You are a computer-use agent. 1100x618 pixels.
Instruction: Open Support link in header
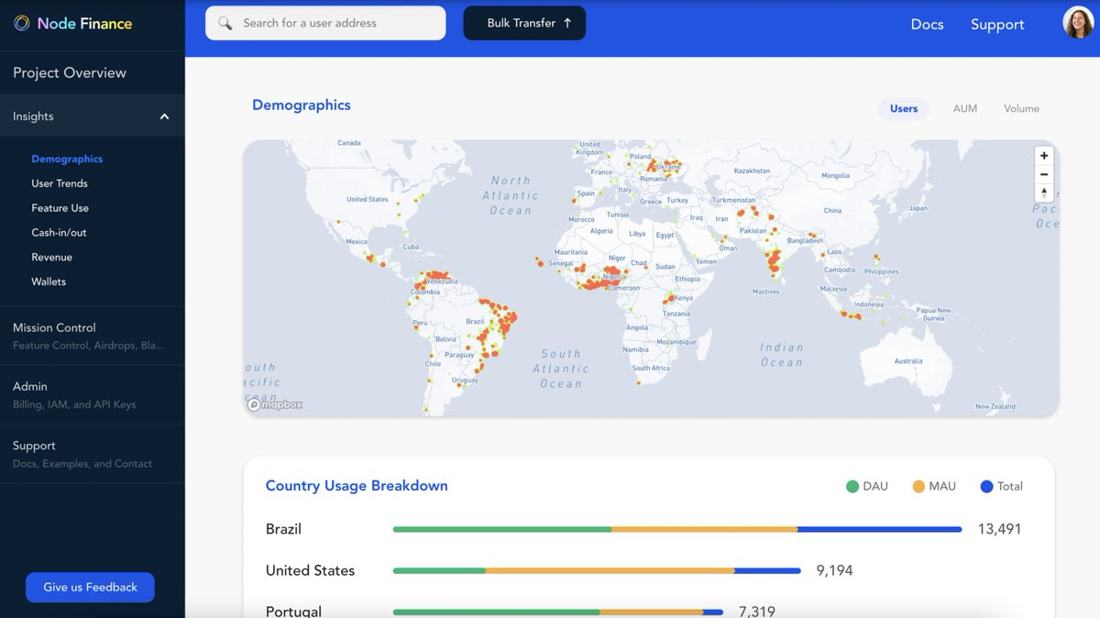(997, 25)
